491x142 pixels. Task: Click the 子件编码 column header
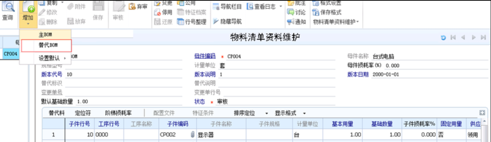pyautogui.click(x=178, y=124)
